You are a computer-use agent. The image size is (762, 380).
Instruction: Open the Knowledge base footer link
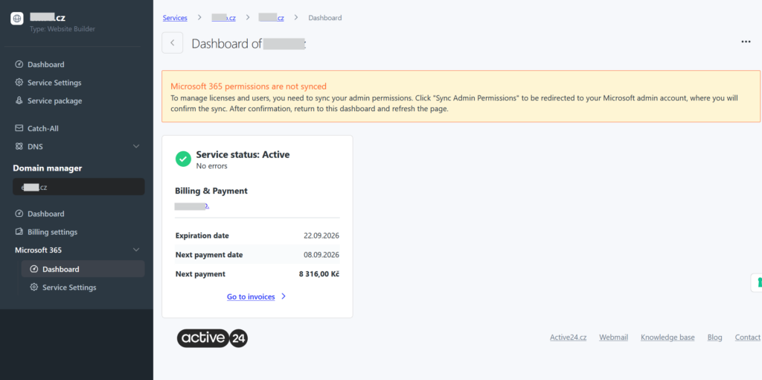click(x=667, y=338)
